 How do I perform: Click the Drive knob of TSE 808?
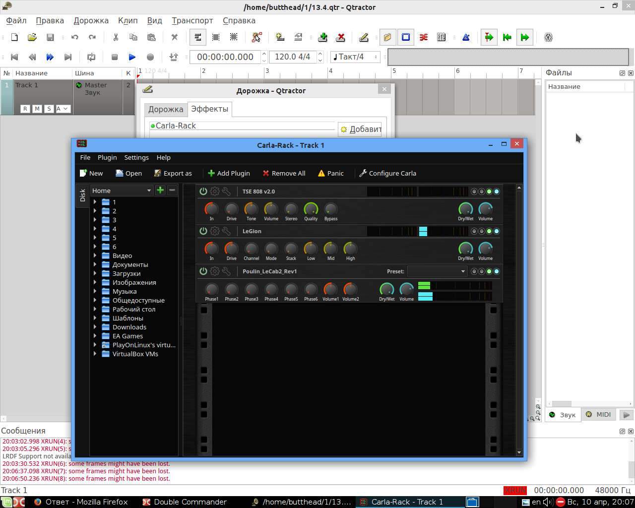point(231,209)
